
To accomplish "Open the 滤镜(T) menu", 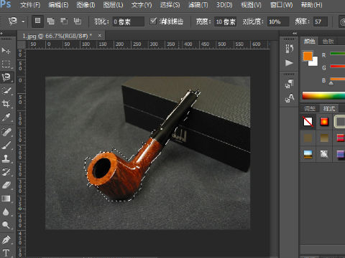I will [198, 5].
